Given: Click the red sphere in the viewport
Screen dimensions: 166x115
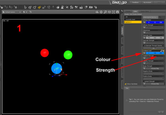Looking at the screenshot, I should click(45, 53).
